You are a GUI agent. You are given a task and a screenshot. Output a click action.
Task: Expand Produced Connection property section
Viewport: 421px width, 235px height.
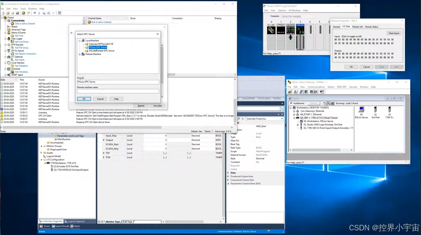[228, 176]
